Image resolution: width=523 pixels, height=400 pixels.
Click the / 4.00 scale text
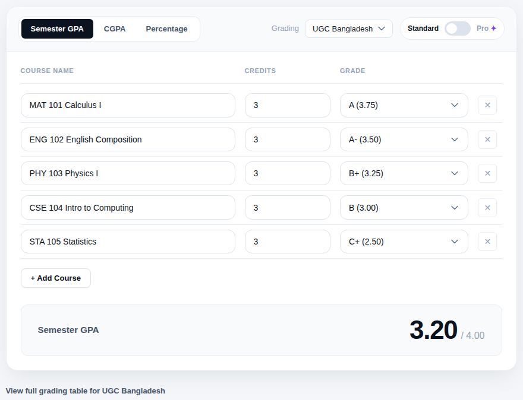tap(472, 335)
